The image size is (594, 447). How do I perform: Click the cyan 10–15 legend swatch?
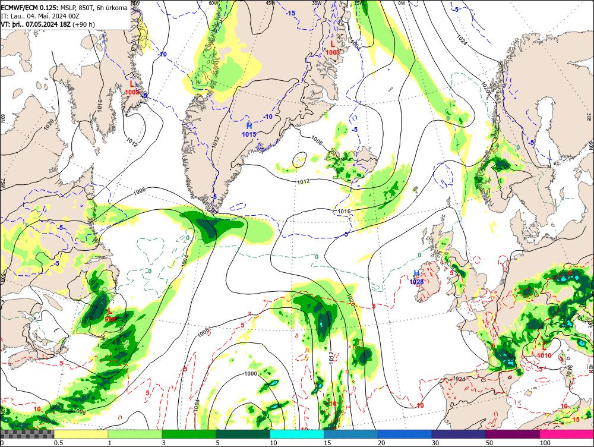pyautogui.click(x=296, y=434)
